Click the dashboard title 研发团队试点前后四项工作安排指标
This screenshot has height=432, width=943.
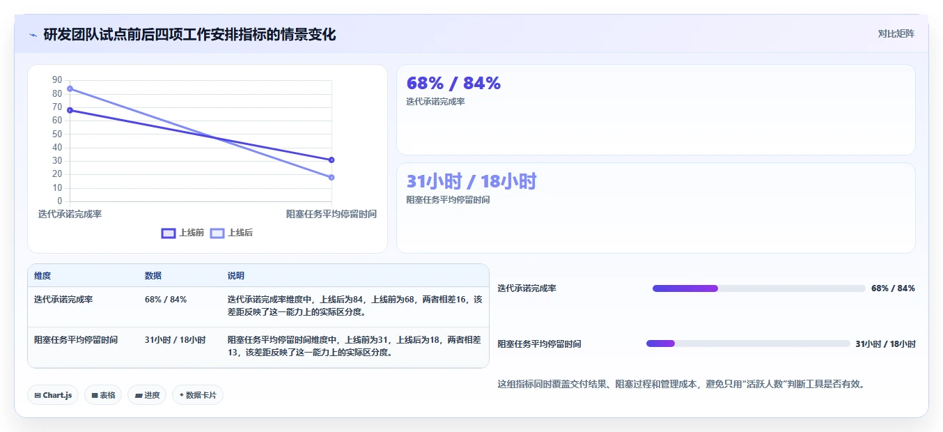pyautogui.click(x=189, y=34)
